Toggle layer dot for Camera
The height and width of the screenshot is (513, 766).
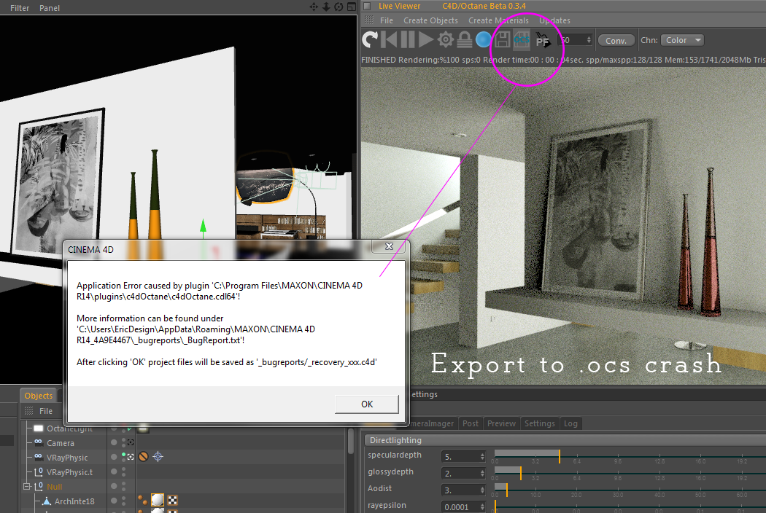pyautogui.click(x=114, y=442)
